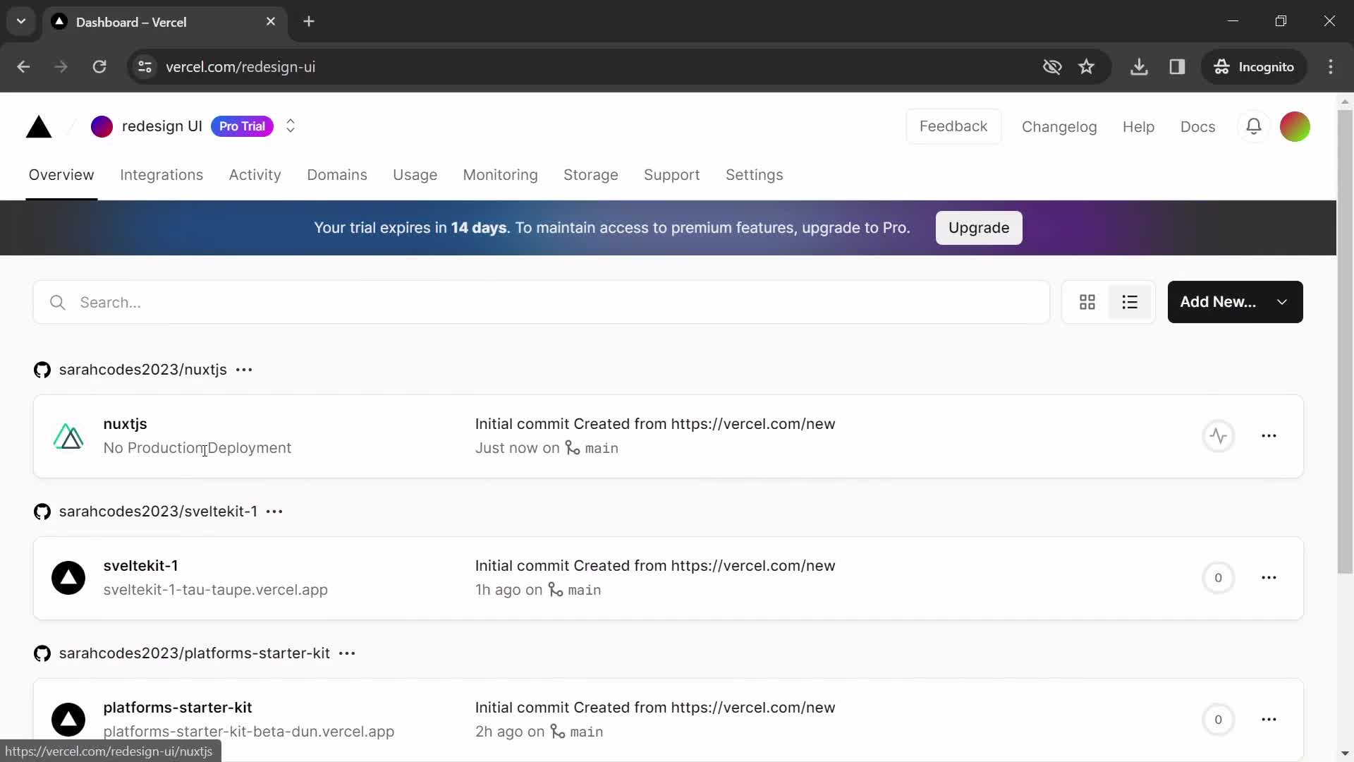Click the main branch icon in sveltekit-1 row
Screen dimensions: 1354x762
click(x=556, y=590)
